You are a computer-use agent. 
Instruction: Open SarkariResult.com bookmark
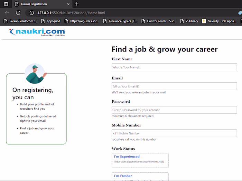[x=20, y=21]
